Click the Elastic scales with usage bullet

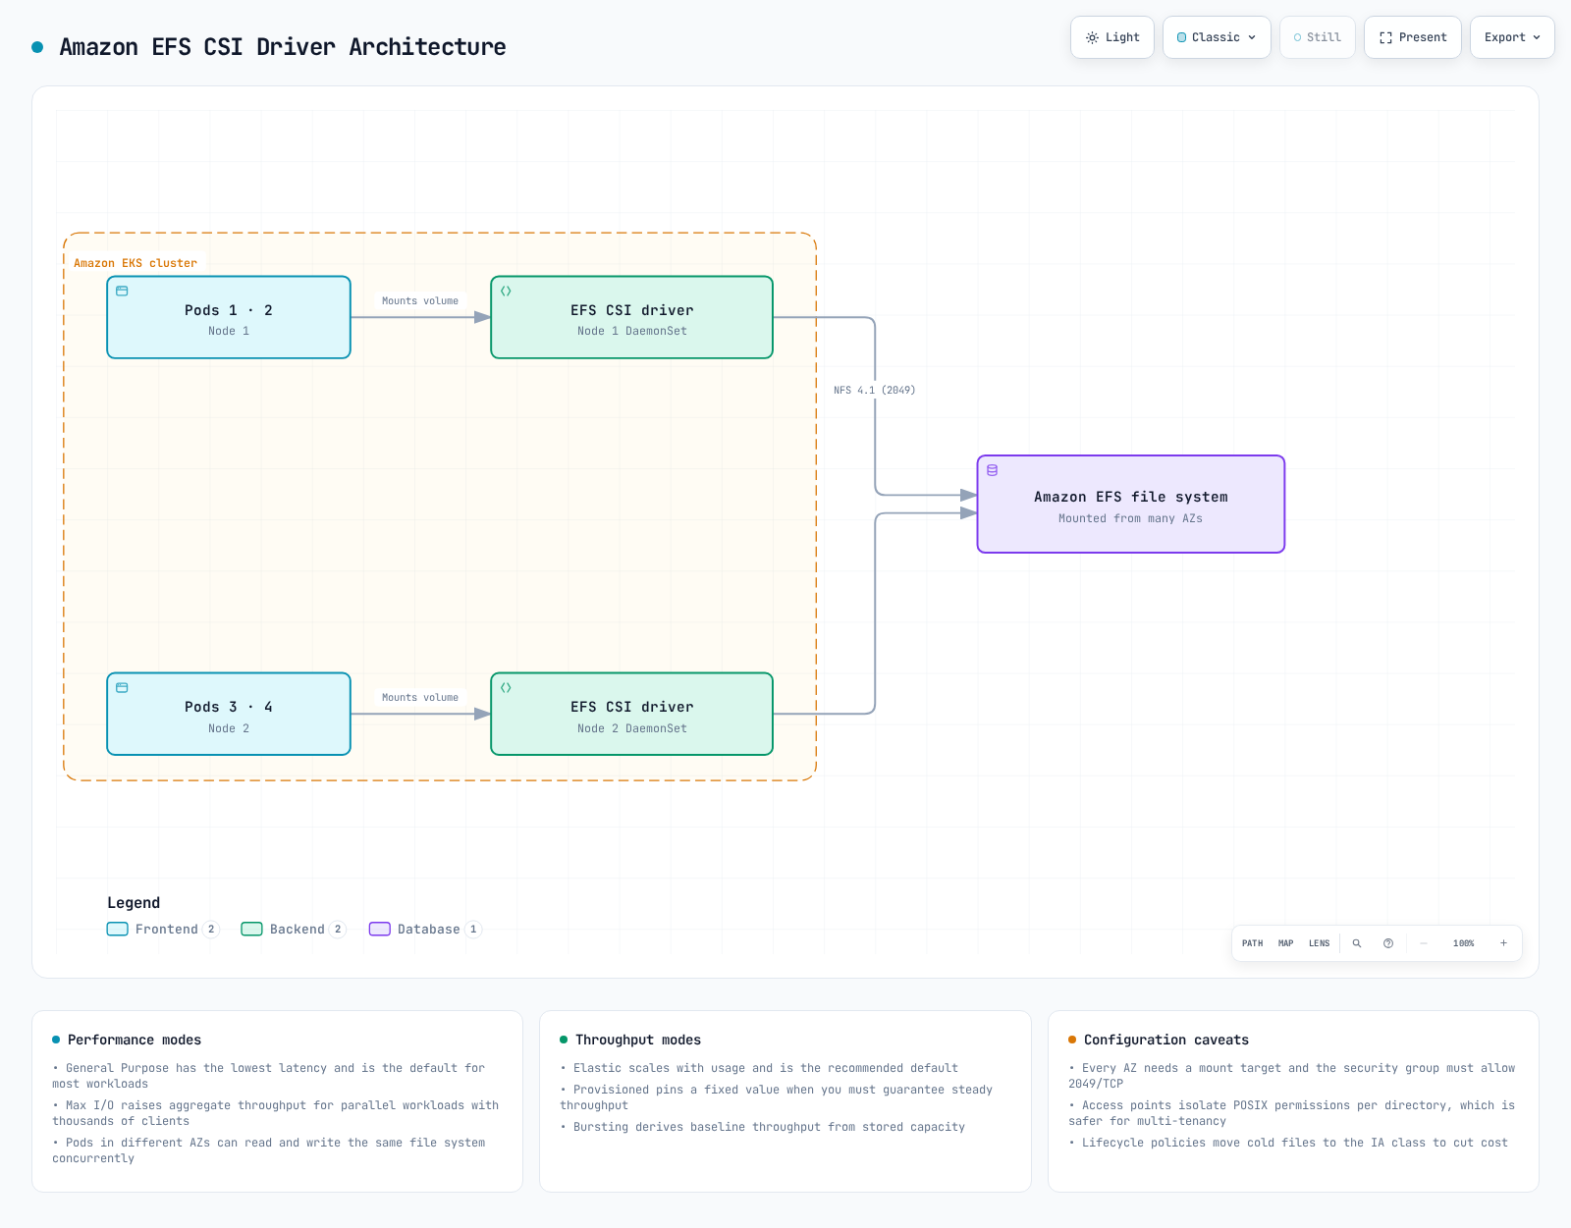coord(759,1068)
